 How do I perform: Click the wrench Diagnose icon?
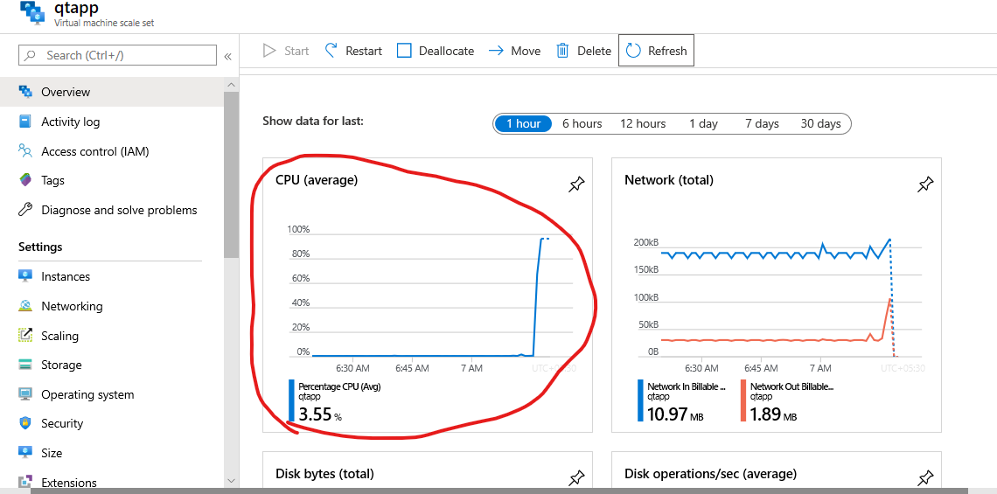click(25, 209)
